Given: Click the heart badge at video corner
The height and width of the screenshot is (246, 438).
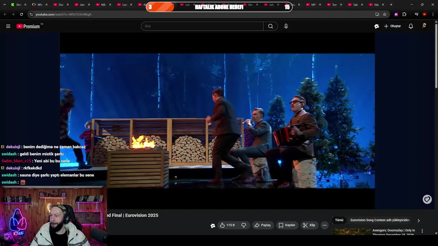Looking at the screenshot, I should tap(427, 199).
